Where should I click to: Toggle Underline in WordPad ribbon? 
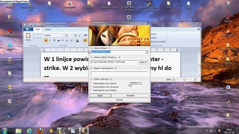pyautogui.click(x=54, y=41)
